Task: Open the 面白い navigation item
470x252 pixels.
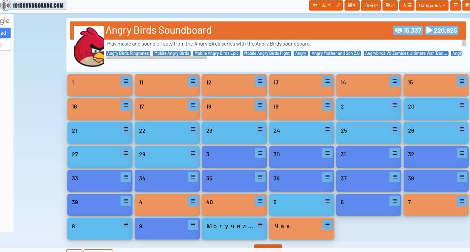Action: coord(371,5)
